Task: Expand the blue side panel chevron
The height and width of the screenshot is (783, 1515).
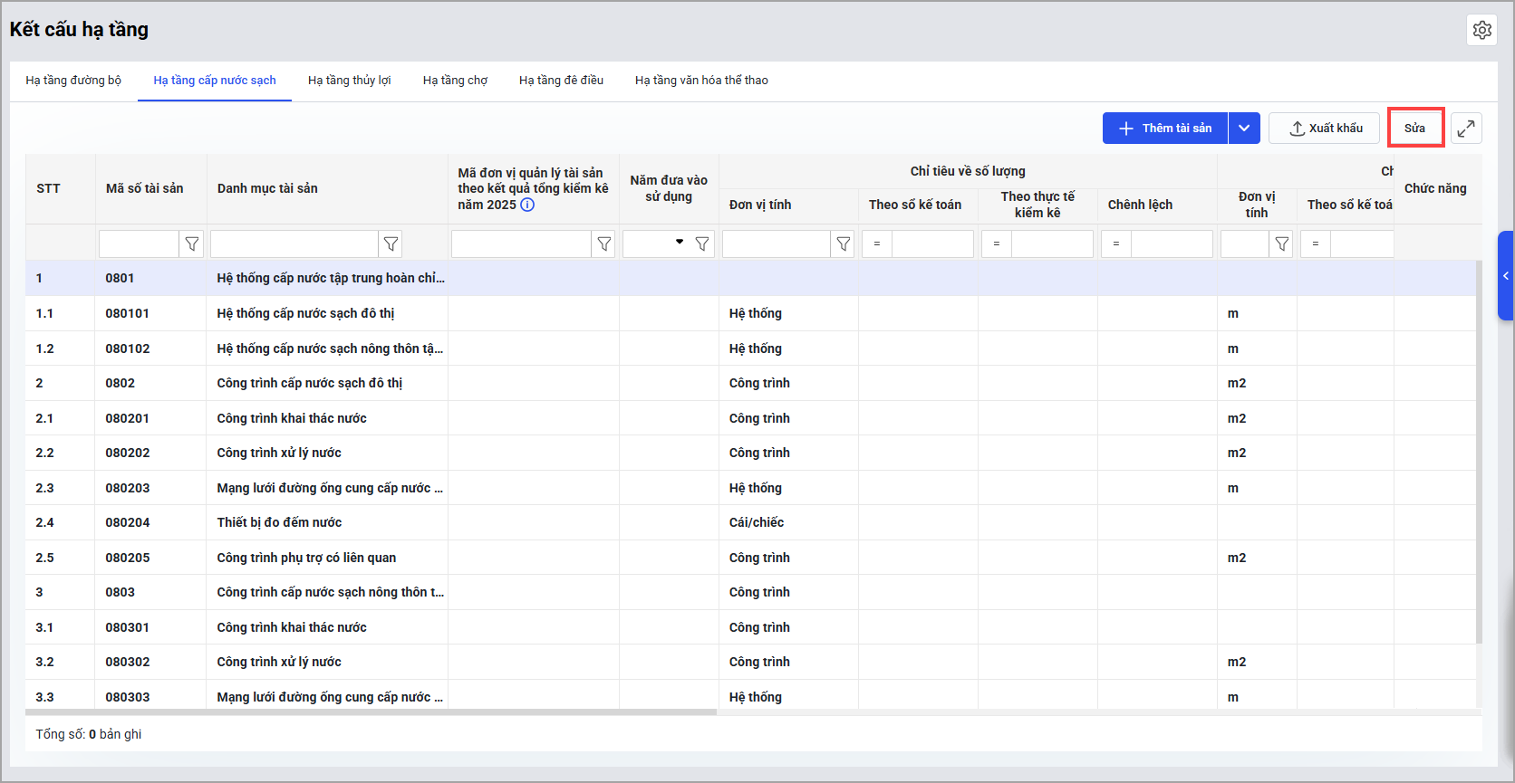Action: 1506,276
